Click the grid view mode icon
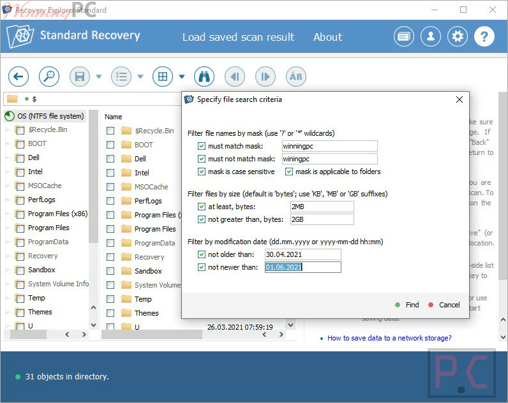Image resolution: width=508 pixels, height=403 pixels. click(x=163, y=77)
